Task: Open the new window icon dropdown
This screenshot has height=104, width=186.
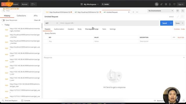Action: coord(33,4)
